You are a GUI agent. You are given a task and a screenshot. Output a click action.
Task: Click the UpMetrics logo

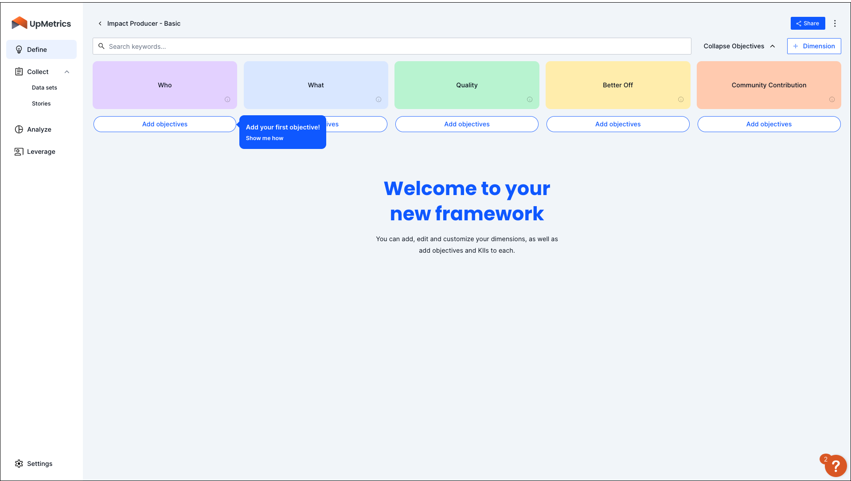(41, 23)
